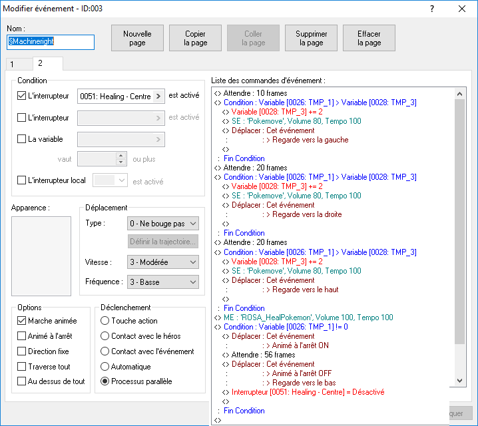Open switch picker arrow for 0051: Healing - Centre

158,97
